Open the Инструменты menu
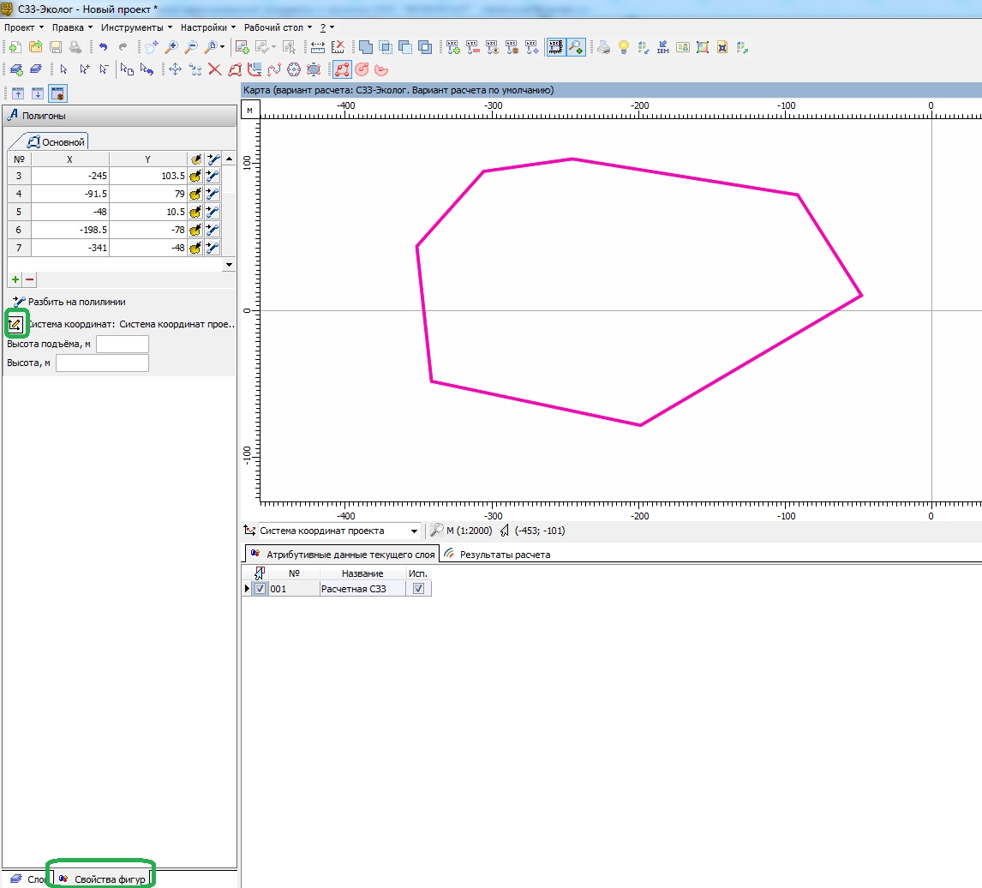Image resolution: width=982 pixels, height=888 pixels. point(135,27)
